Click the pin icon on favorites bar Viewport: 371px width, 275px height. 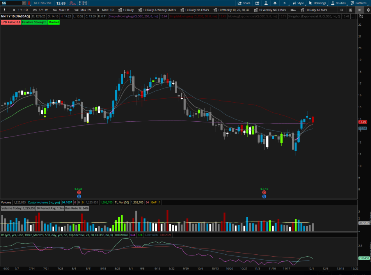click(x=4, y=10)
